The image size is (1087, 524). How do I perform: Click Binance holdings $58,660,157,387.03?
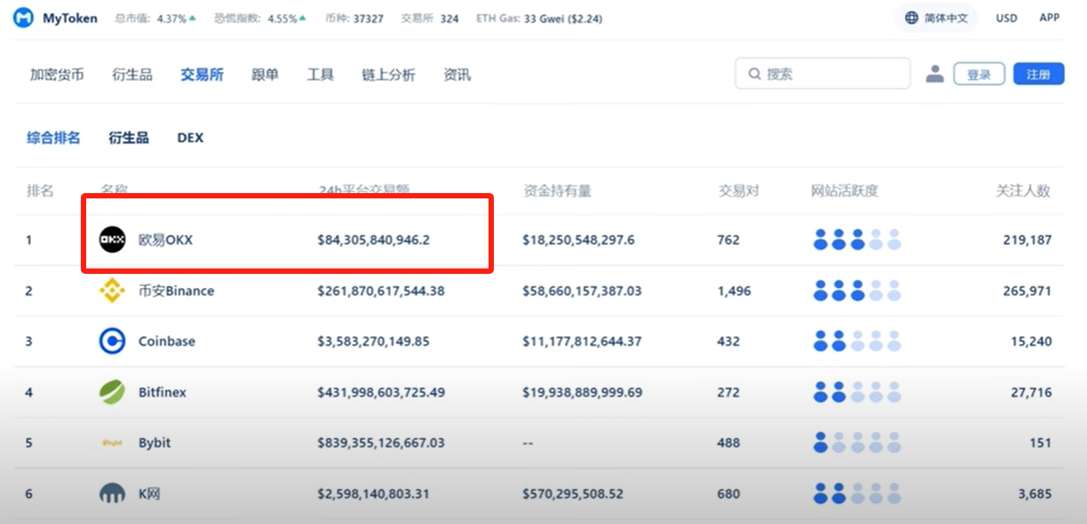582,291
